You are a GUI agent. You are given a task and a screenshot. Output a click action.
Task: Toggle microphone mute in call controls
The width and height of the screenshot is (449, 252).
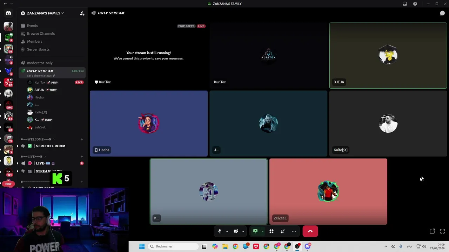220,231
